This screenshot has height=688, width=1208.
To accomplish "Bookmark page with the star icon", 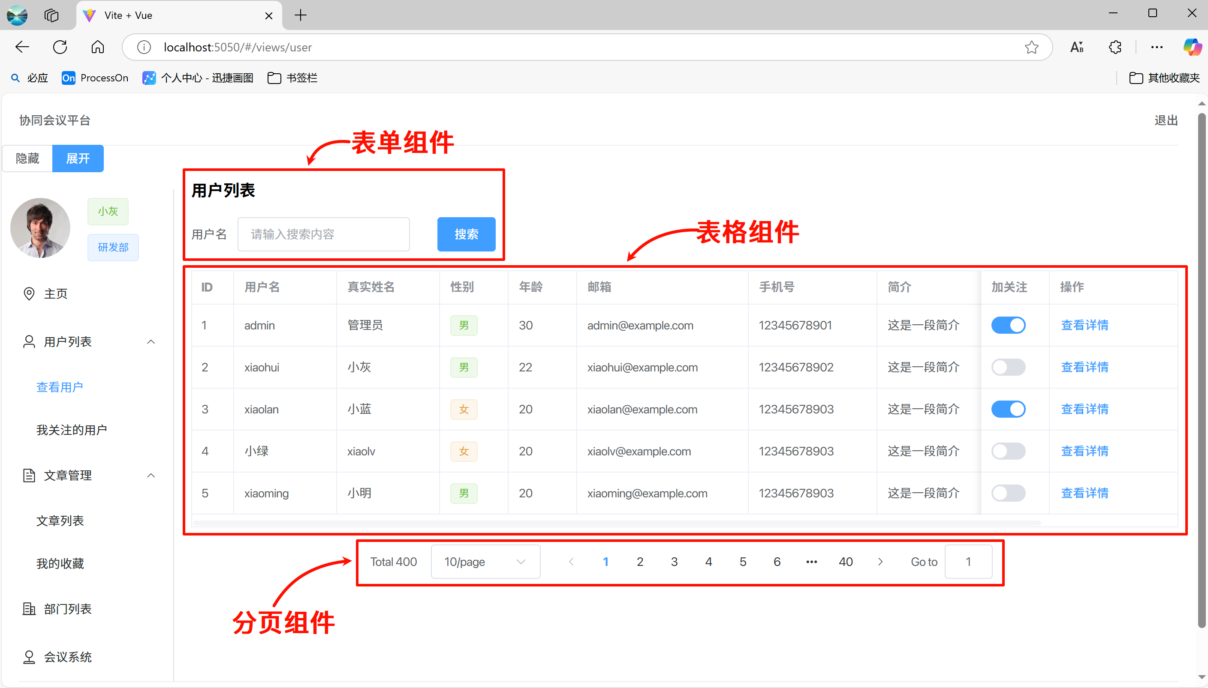I will pyautogui.click(x=1031, y=47).
